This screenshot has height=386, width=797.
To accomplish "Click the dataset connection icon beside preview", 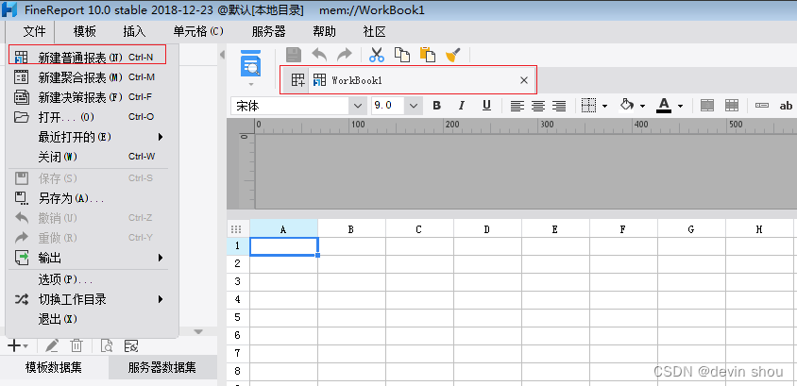I will pyautogui.click(x=131, y=345).
